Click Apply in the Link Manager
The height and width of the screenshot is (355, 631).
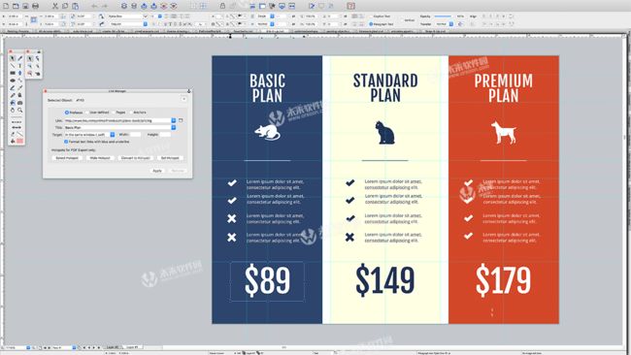157,171
